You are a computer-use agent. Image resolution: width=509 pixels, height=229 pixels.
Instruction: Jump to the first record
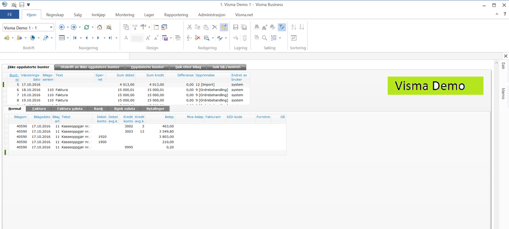pos(75,38)
